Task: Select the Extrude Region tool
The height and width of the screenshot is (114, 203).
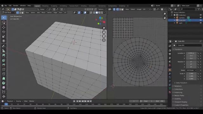Action: pyautogui.click(x=4, y=56)
